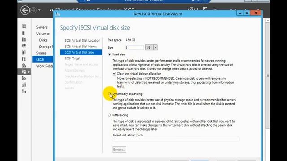The height and width of the screenshot is (161, 287).
Task: Click the Specify iSCSI virtual disk size heading
Action: pyautogui.click(x=95, y=28)
